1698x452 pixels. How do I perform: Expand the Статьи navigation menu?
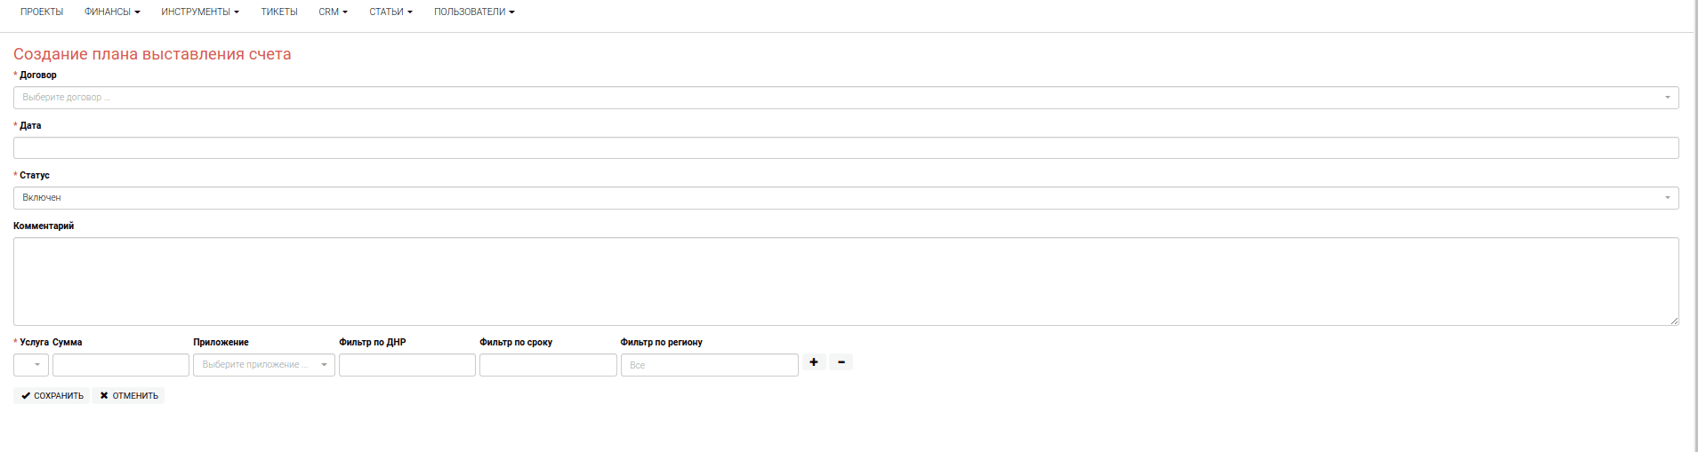pyautogui.click(x=390, y=12)
